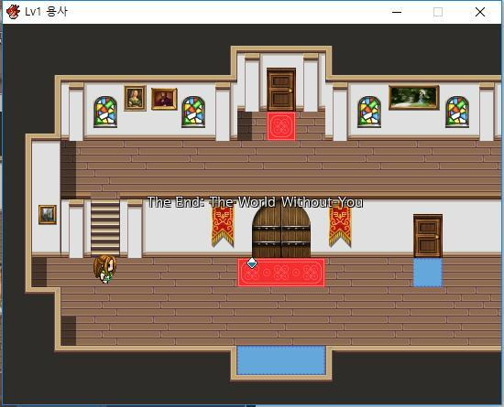504x407 pixels.
Task: Click the wide red carpet before arched door
Action: point(281,273)
